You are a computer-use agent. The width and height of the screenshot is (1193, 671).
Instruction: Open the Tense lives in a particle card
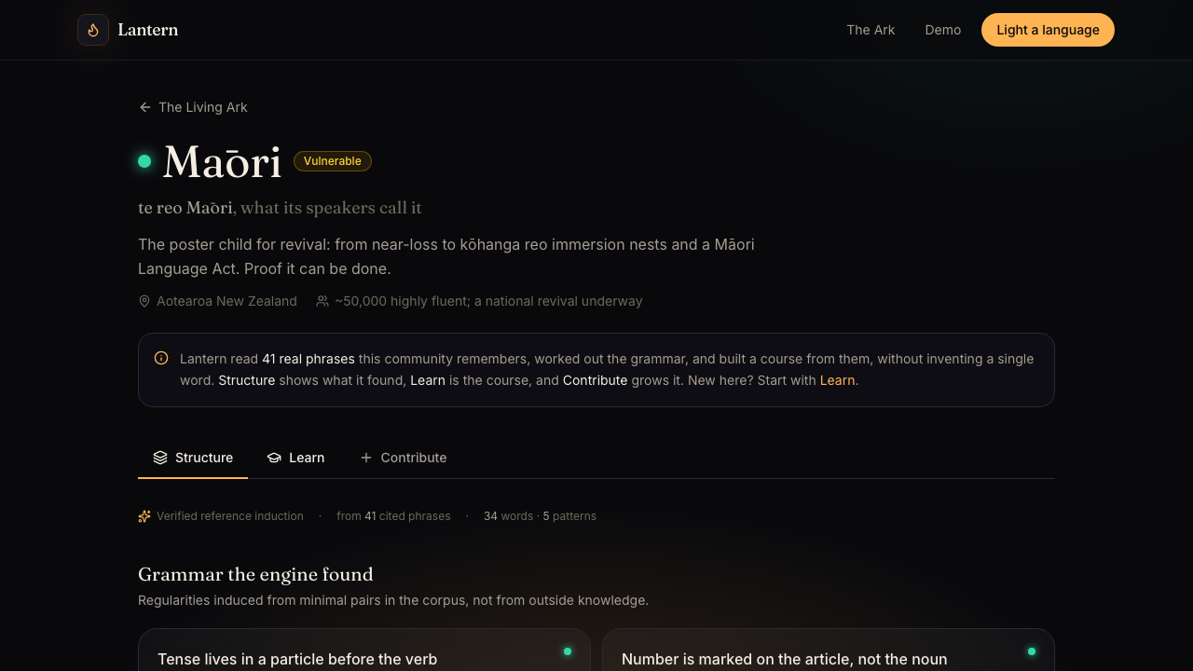[x=364, y=650]
